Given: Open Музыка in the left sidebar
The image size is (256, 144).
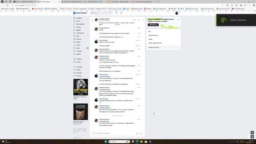Looking at the screenshot, I should [79, 39].
